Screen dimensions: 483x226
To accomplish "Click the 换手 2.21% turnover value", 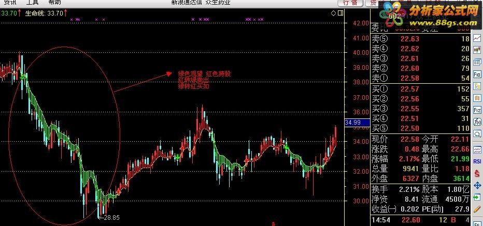I will coord(409,189).
